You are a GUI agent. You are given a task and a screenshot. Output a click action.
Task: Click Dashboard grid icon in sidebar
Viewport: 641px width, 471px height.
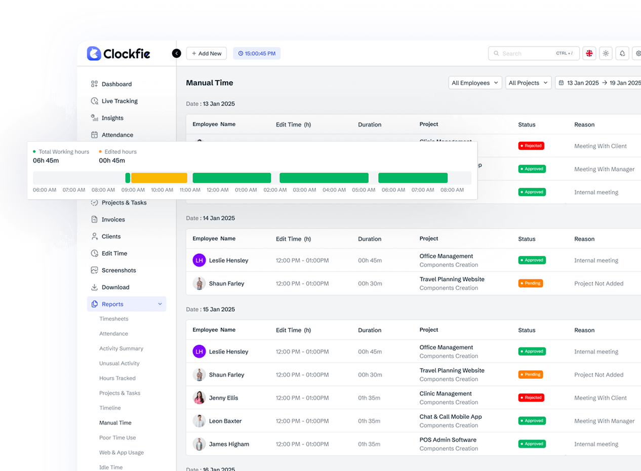[x=94, y=84]
